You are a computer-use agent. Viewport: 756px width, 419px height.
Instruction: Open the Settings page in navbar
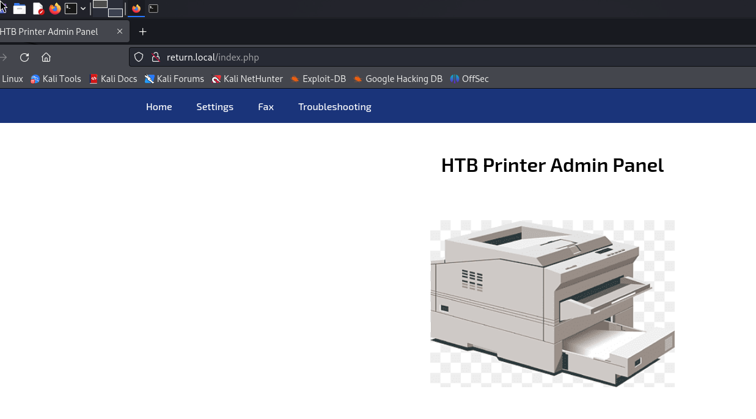[215, 106]
